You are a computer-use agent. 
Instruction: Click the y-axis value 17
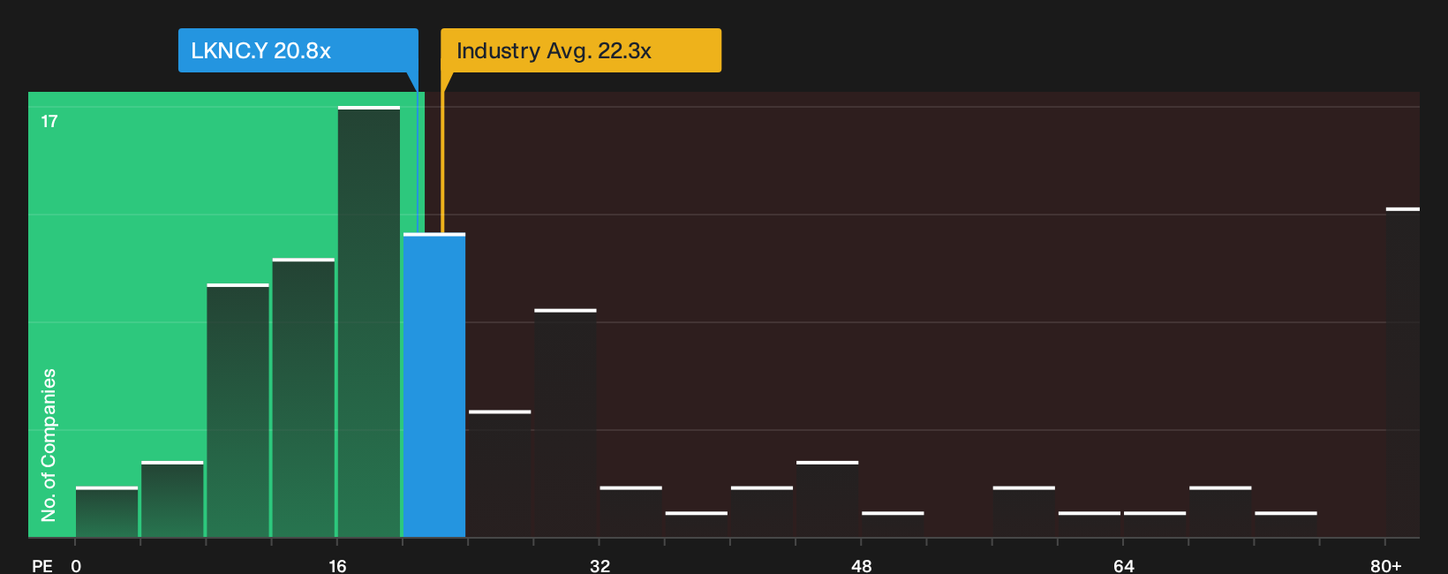click(49, 122)
